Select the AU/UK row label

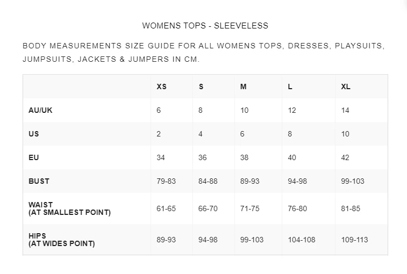click(x=40, y=110)
